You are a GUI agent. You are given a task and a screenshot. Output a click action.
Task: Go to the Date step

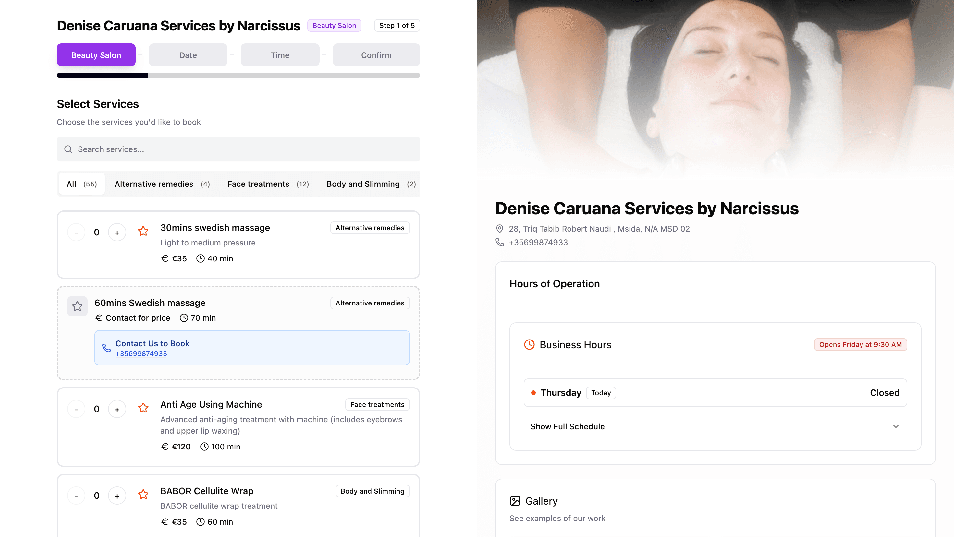[188, 55]
